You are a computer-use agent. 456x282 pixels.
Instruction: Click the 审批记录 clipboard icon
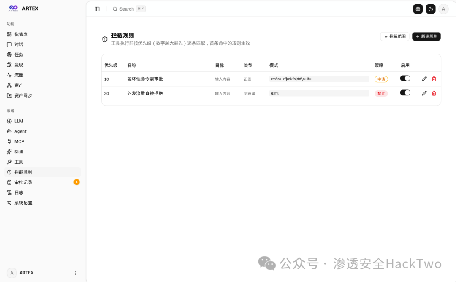point(9,182)
